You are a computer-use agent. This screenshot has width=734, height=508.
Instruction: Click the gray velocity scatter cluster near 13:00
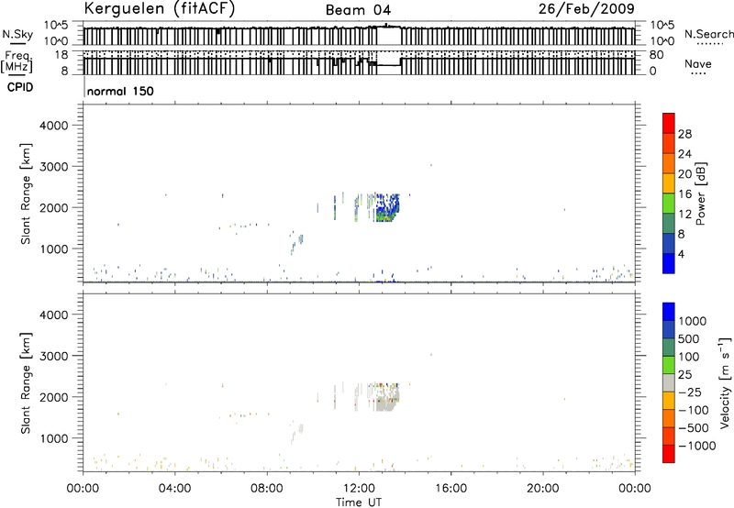387,398
